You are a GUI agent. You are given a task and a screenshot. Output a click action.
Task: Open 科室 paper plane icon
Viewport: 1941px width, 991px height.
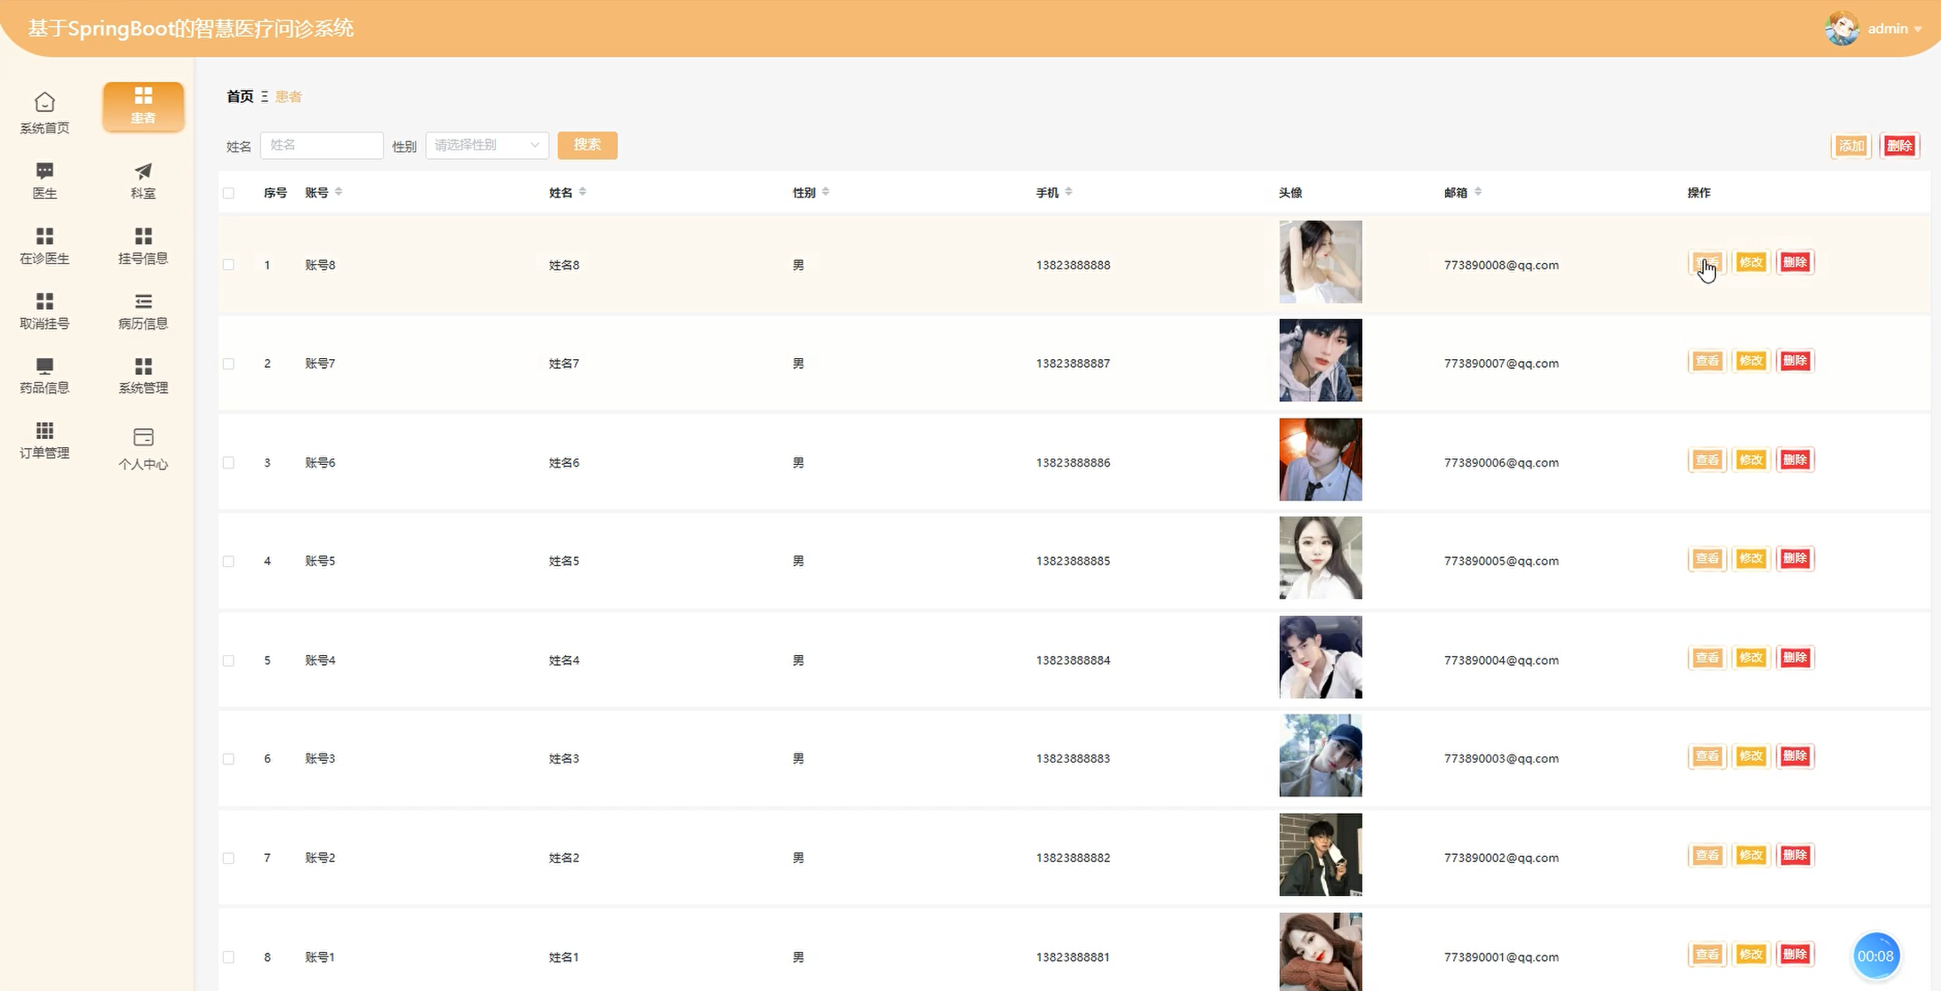[x=143, y=171]
